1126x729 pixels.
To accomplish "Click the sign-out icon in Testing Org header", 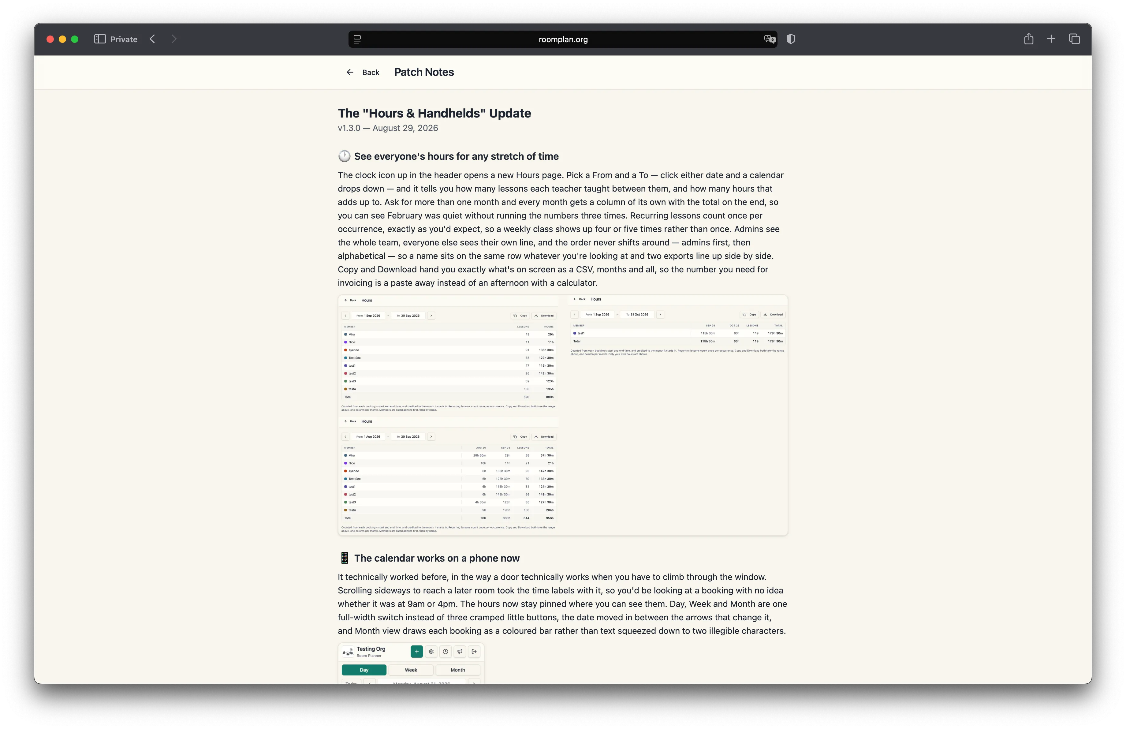I will pyautogui.click(x=474, y=651).
